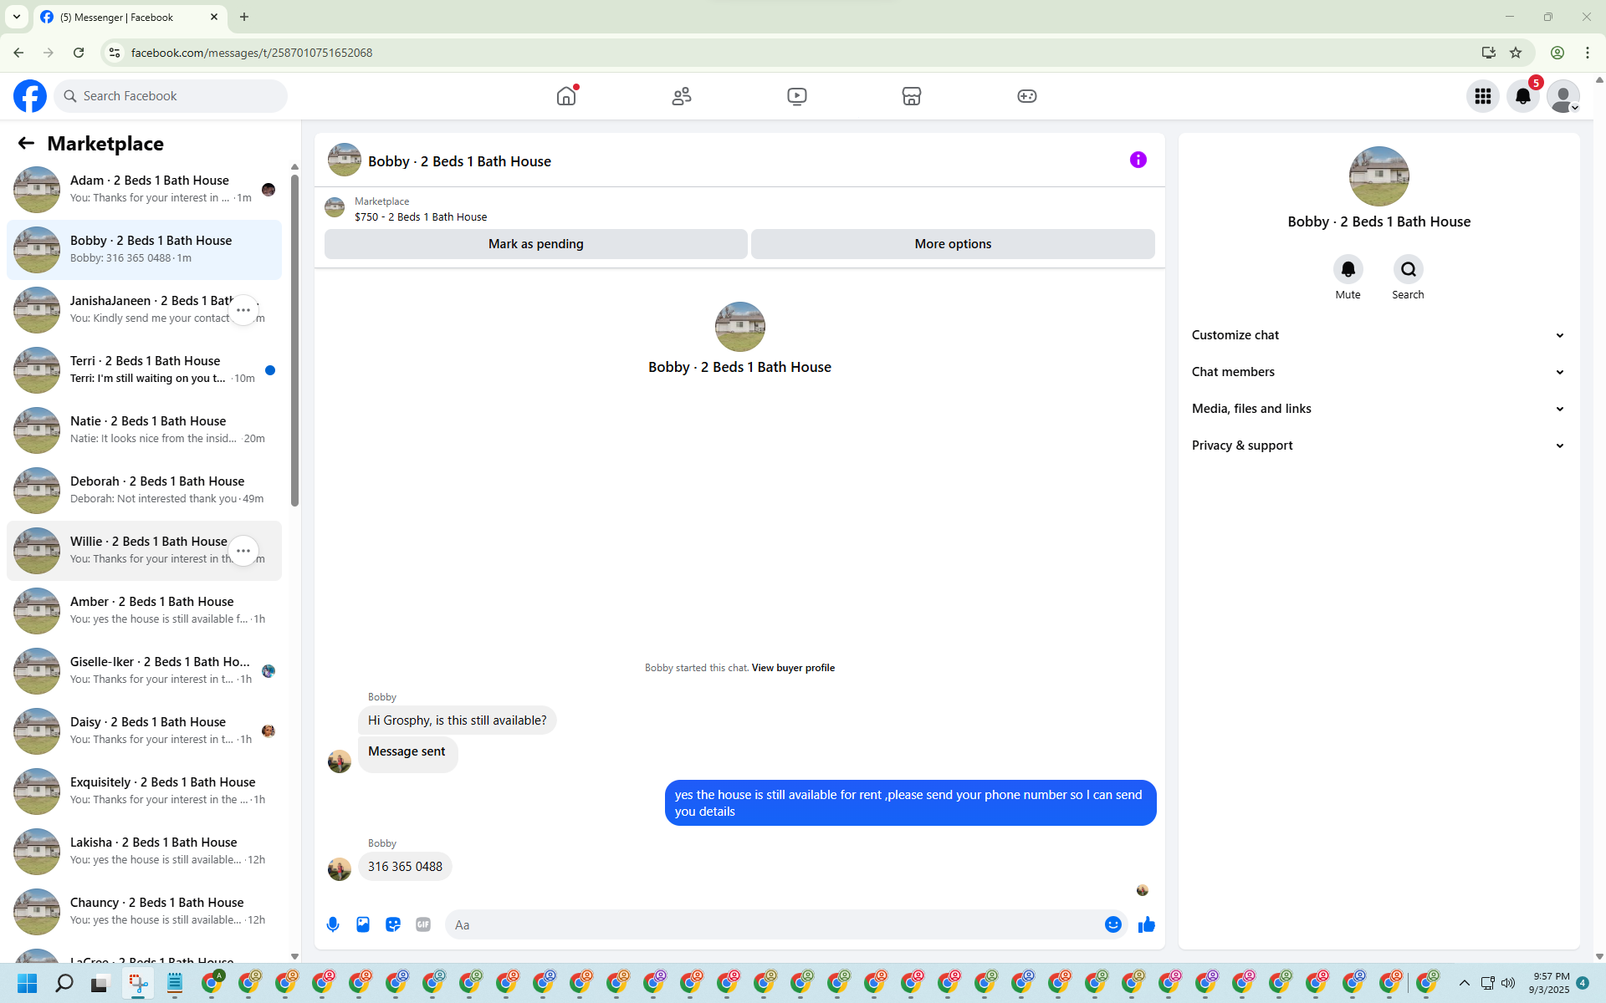Open Windows taskbar search
Screen dimensions: 1606x1003
64,983
